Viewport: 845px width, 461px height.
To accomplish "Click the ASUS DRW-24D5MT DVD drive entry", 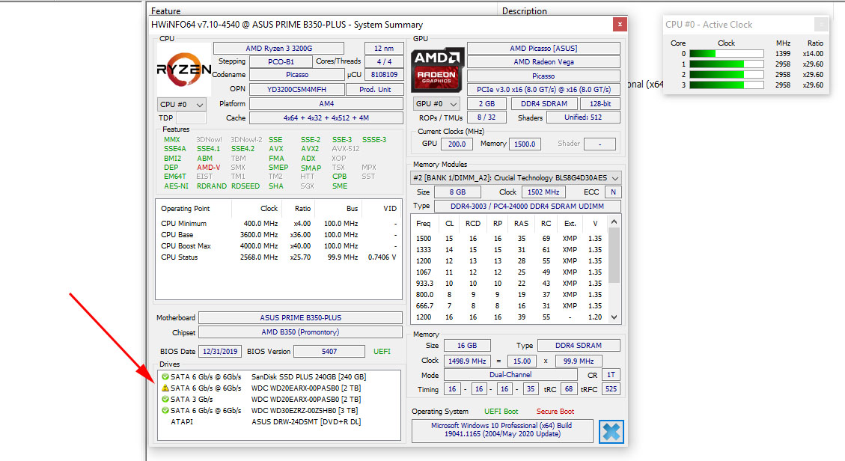I will click(x=280, y=421).
